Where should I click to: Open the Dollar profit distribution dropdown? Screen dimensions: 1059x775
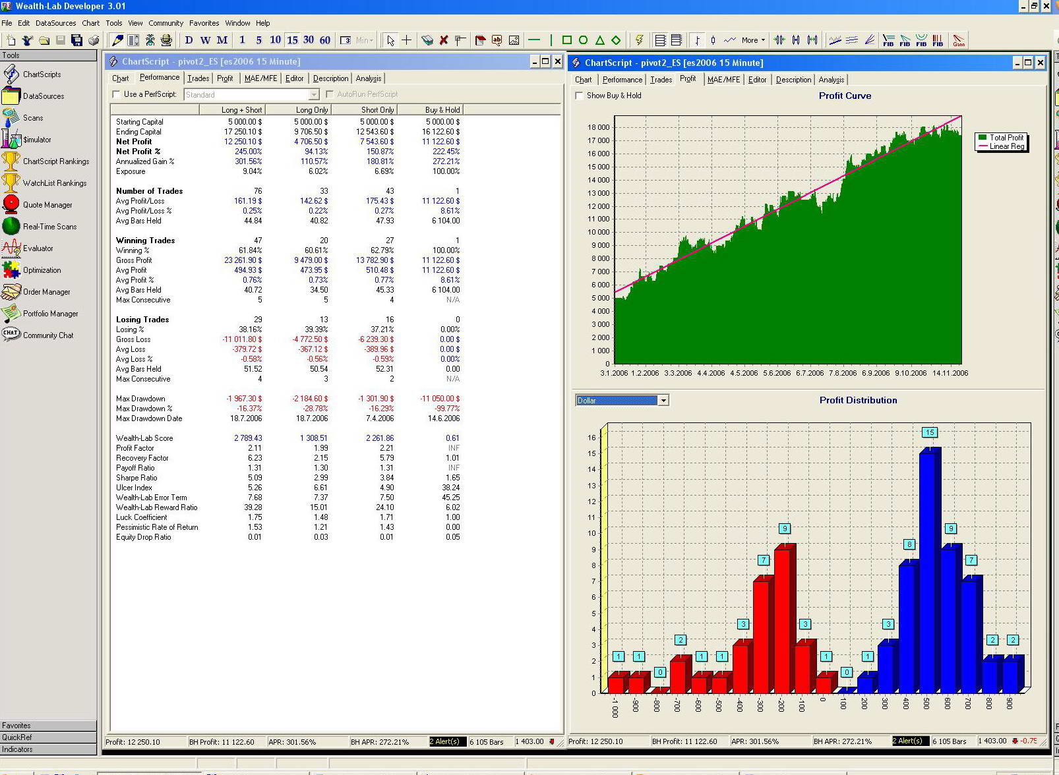pos(663,401)
